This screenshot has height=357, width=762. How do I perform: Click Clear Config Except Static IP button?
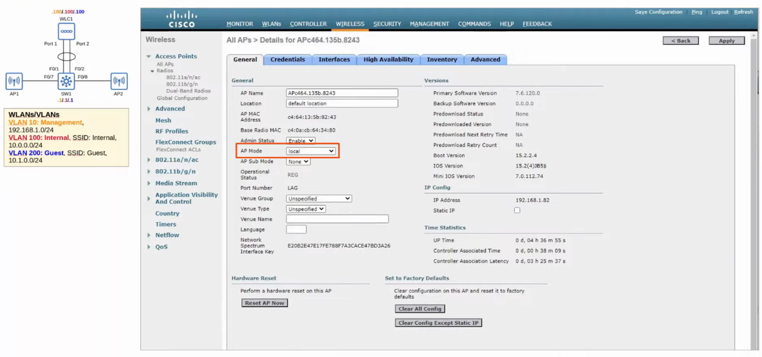coord(438,323)
